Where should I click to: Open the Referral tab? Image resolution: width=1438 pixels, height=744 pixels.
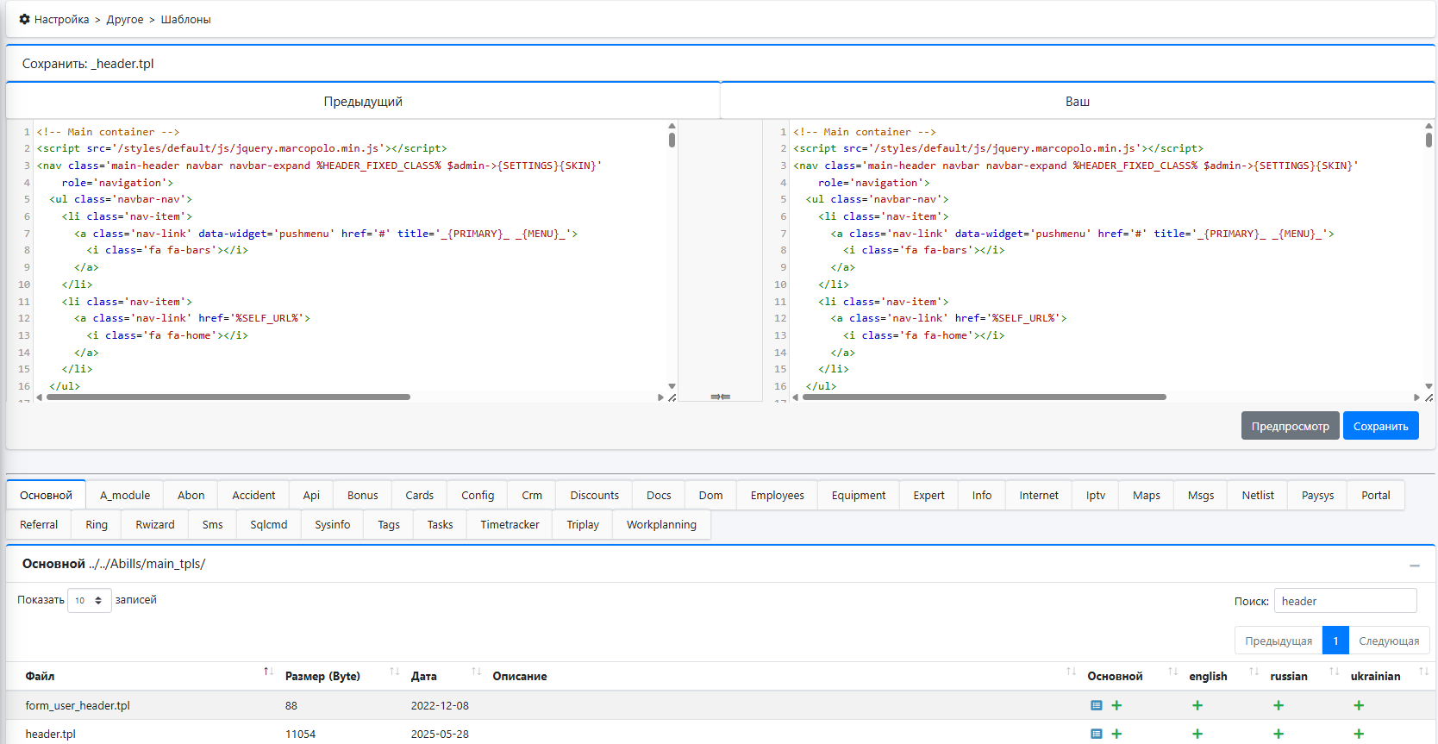[x=39, y=524]
